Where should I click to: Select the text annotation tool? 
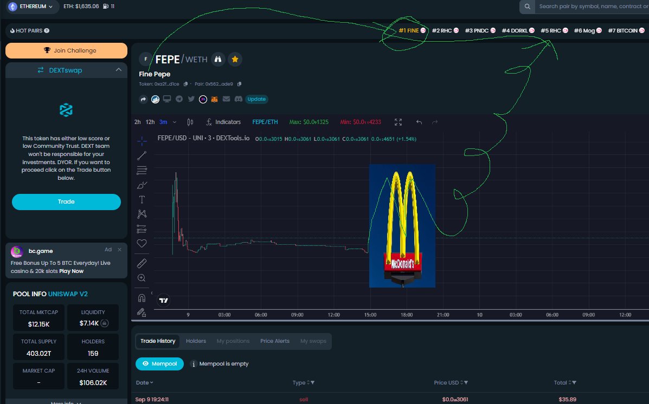click(142, 199)
